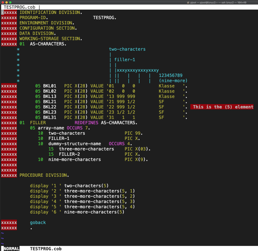Viewport: 258px width, 251px height.
Task: Click 'PROCEDURE DIVISION.' line
Action: pyautogui.click(x=44, y=175)
